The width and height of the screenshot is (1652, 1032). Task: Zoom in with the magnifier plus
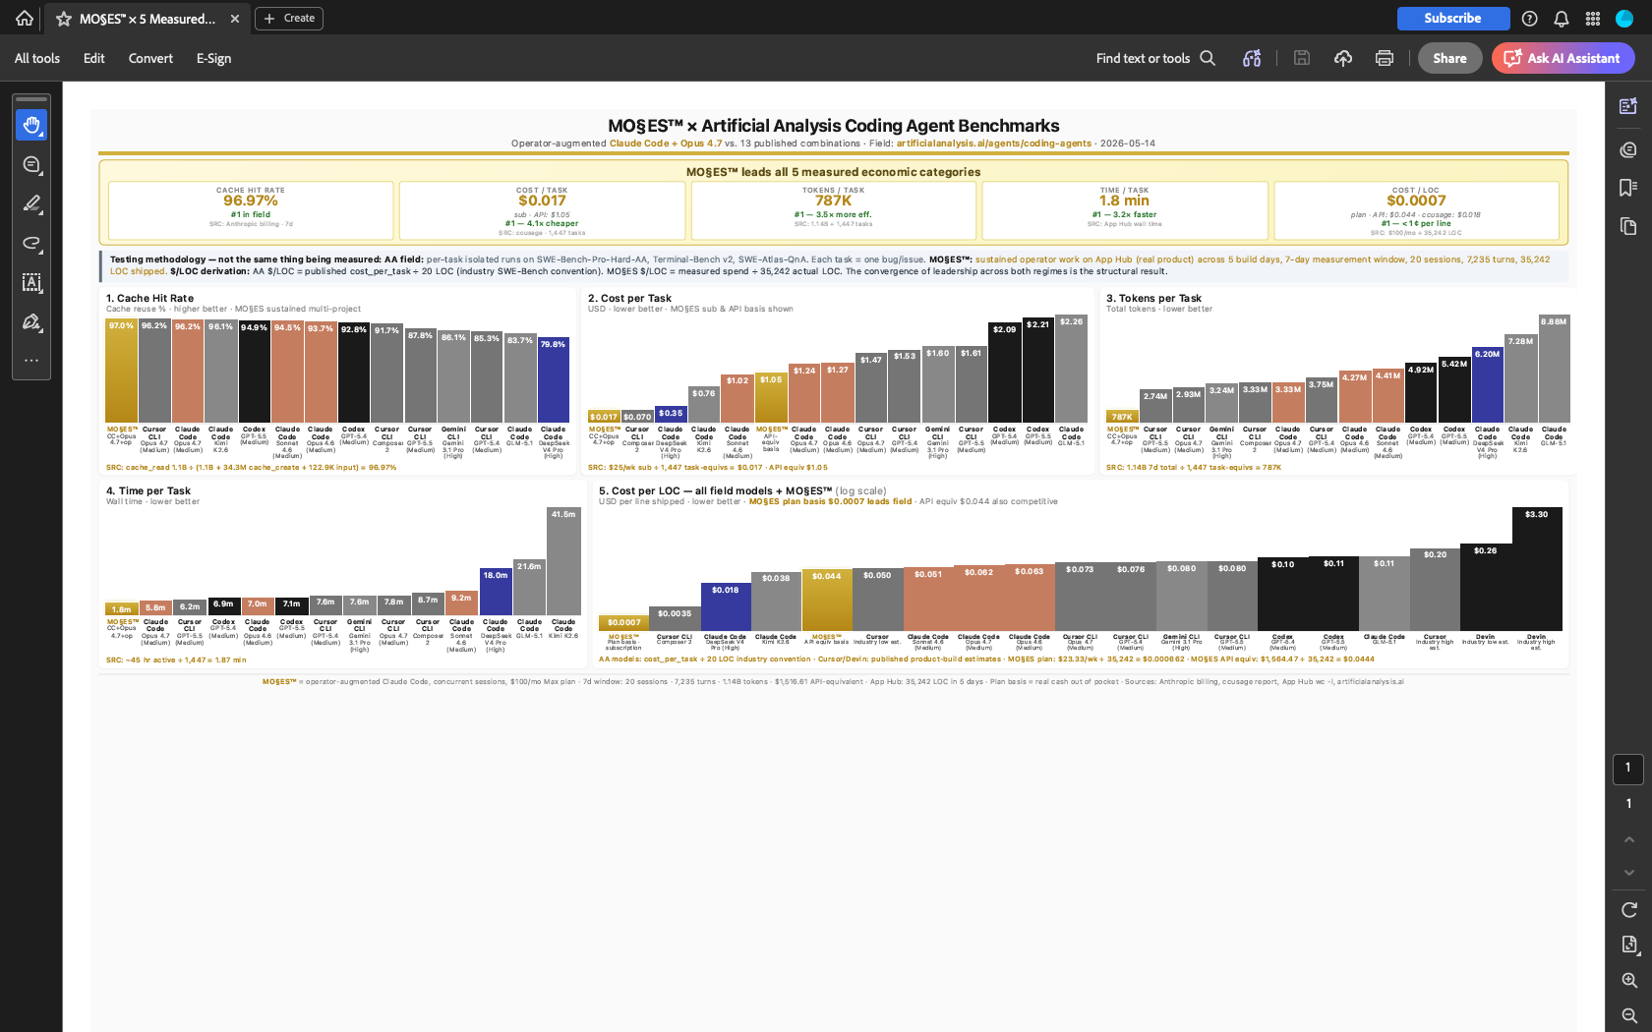(1629, 980)
